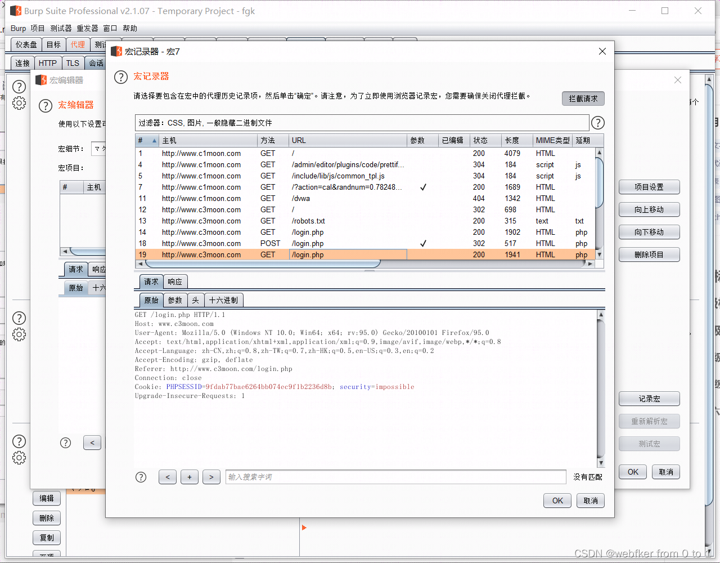This screenshot has height=563, width=720.
Task: Click the 复制 button at bottom left
Action: [47, 538]
